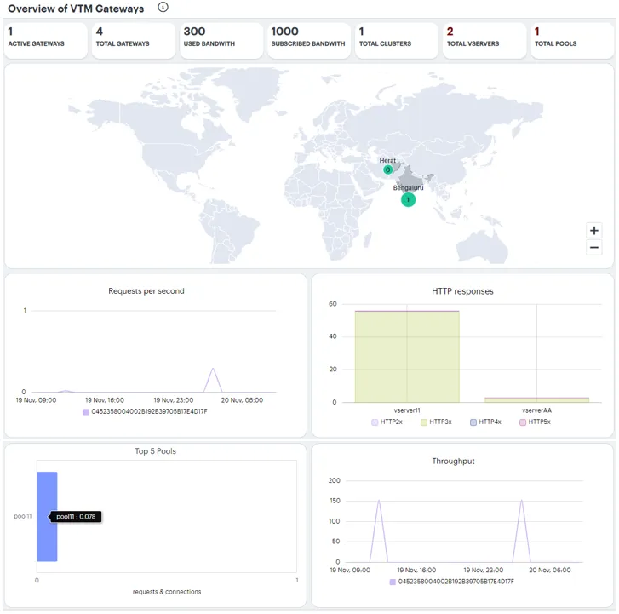Click the Throughput chart title
Viewport: 619px width, 614px height.
click(453, 462)
